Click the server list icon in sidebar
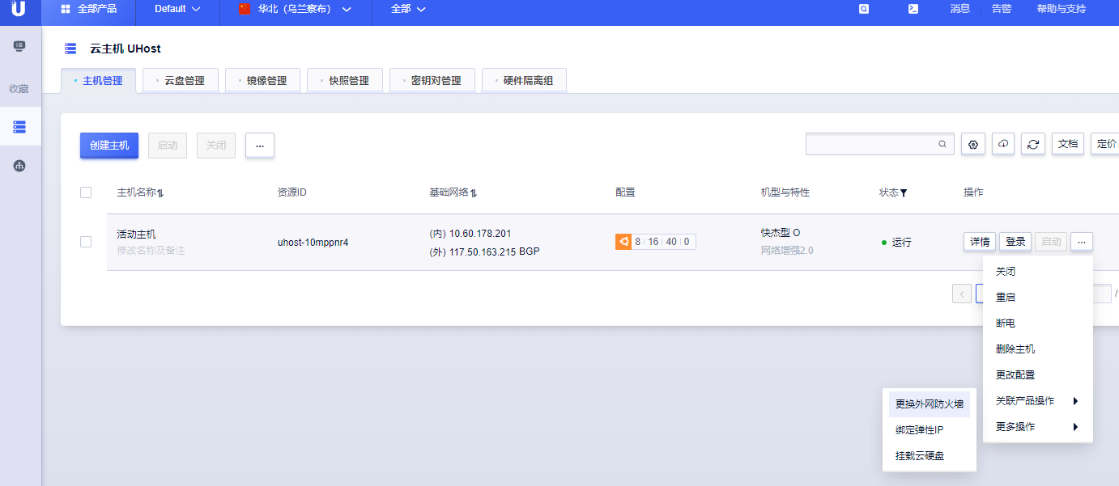This screenshot has height=486, width=1119. tap(20, 127)
